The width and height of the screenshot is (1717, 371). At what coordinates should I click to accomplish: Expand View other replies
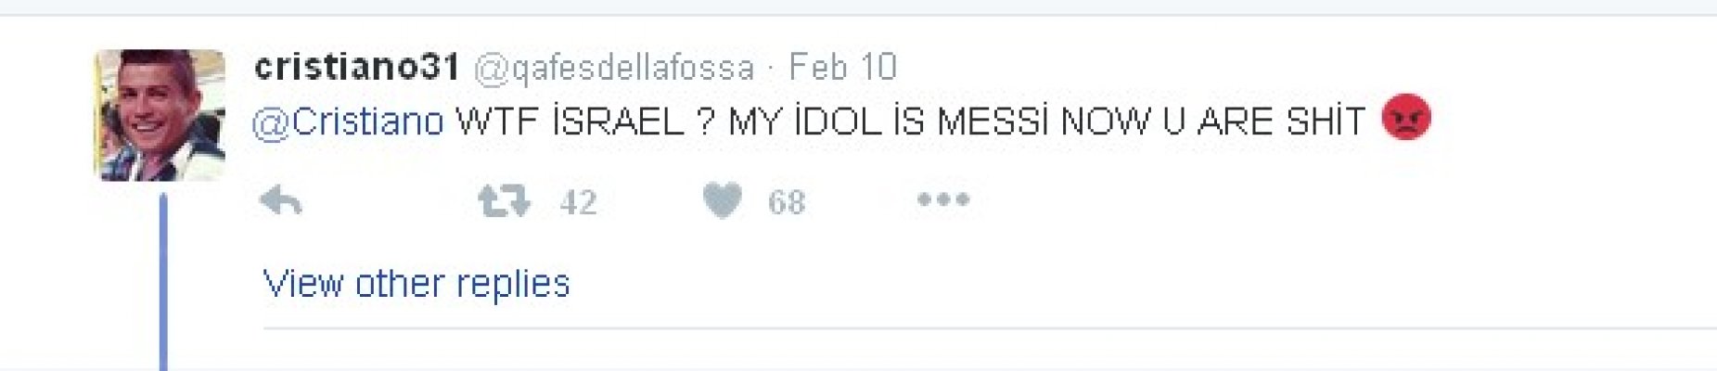click(416, 284)
